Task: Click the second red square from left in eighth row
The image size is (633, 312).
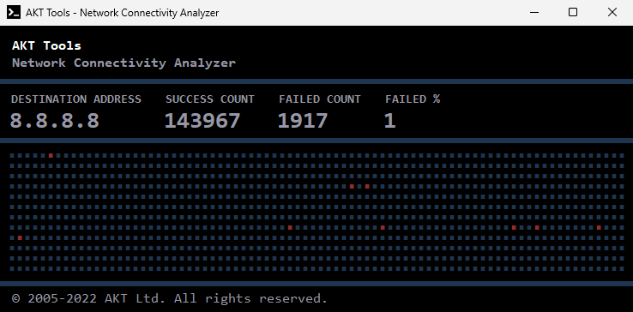Action: coord(383,228)
